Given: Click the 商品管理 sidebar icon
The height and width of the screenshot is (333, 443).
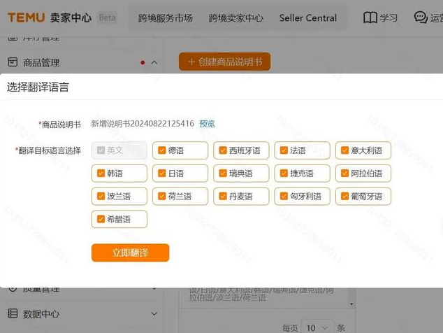Looking at the screenshot, I should 13,62.
